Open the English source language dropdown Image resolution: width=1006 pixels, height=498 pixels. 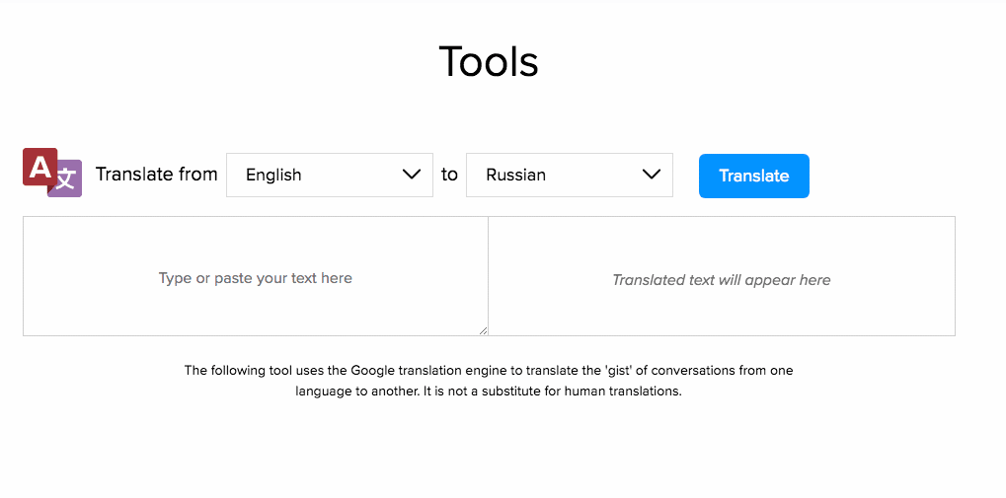(x=329, y=175)
